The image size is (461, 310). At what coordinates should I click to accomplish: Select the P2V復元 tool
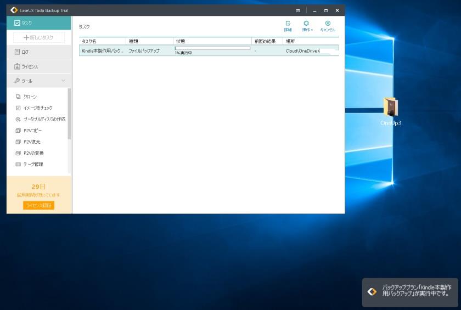click(x=32, y=142)
